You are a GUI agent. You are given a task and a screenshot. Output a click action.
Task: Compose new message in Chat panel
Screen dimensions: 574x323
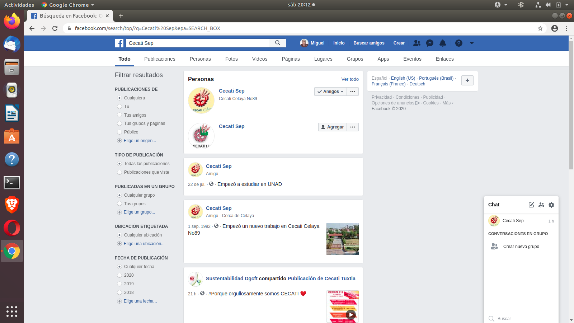pyautogui.click(x=531, y=205)
